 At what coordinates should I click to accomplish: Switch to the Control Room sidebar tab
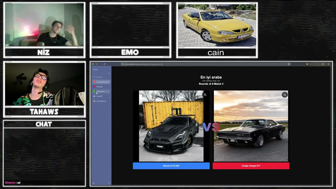[x=102, y=101]
